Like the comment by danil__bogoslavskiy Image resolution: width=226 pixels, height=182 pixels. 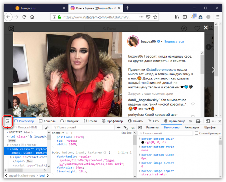click(x=193, y=104)
